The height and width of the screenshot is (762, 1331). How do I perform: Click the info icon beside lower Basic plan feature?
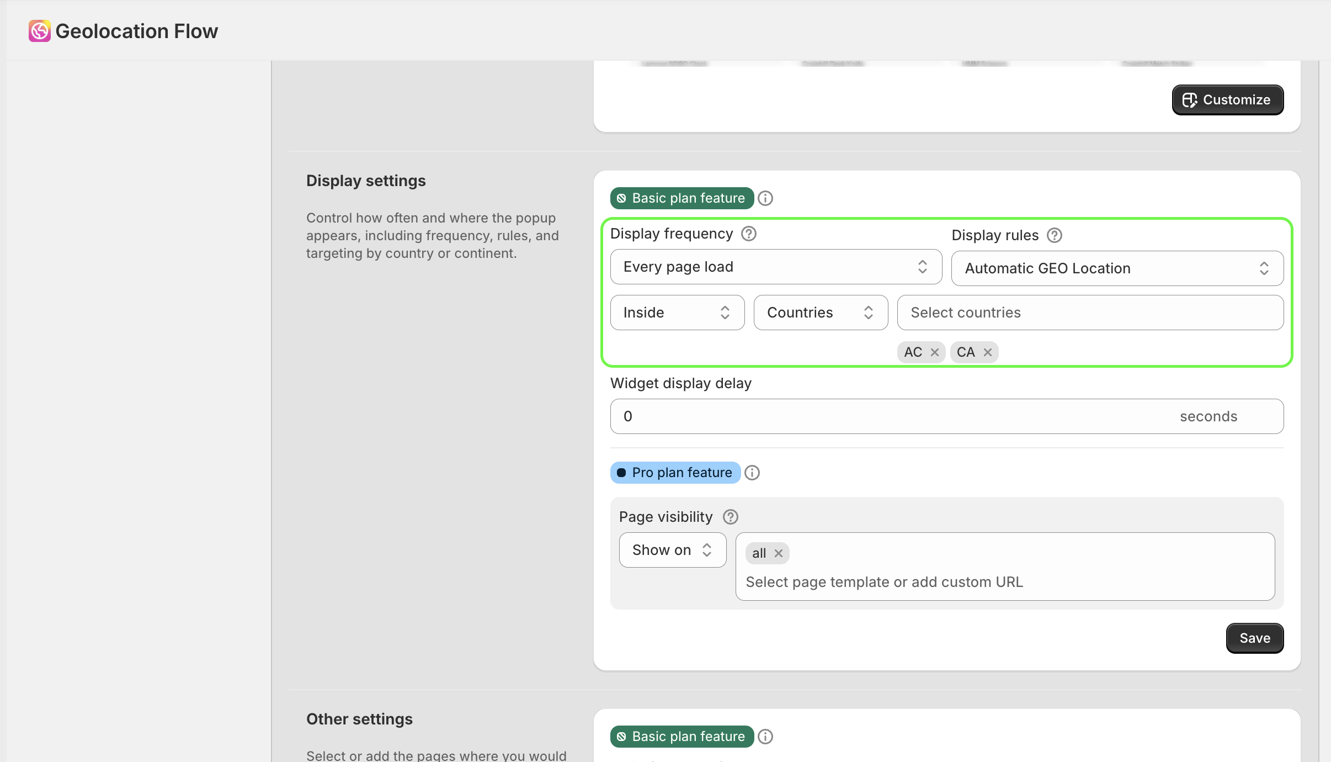(765, 736)
